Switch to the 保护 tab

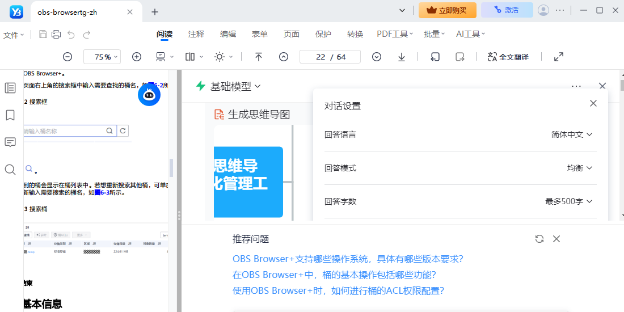click(323, 34)
